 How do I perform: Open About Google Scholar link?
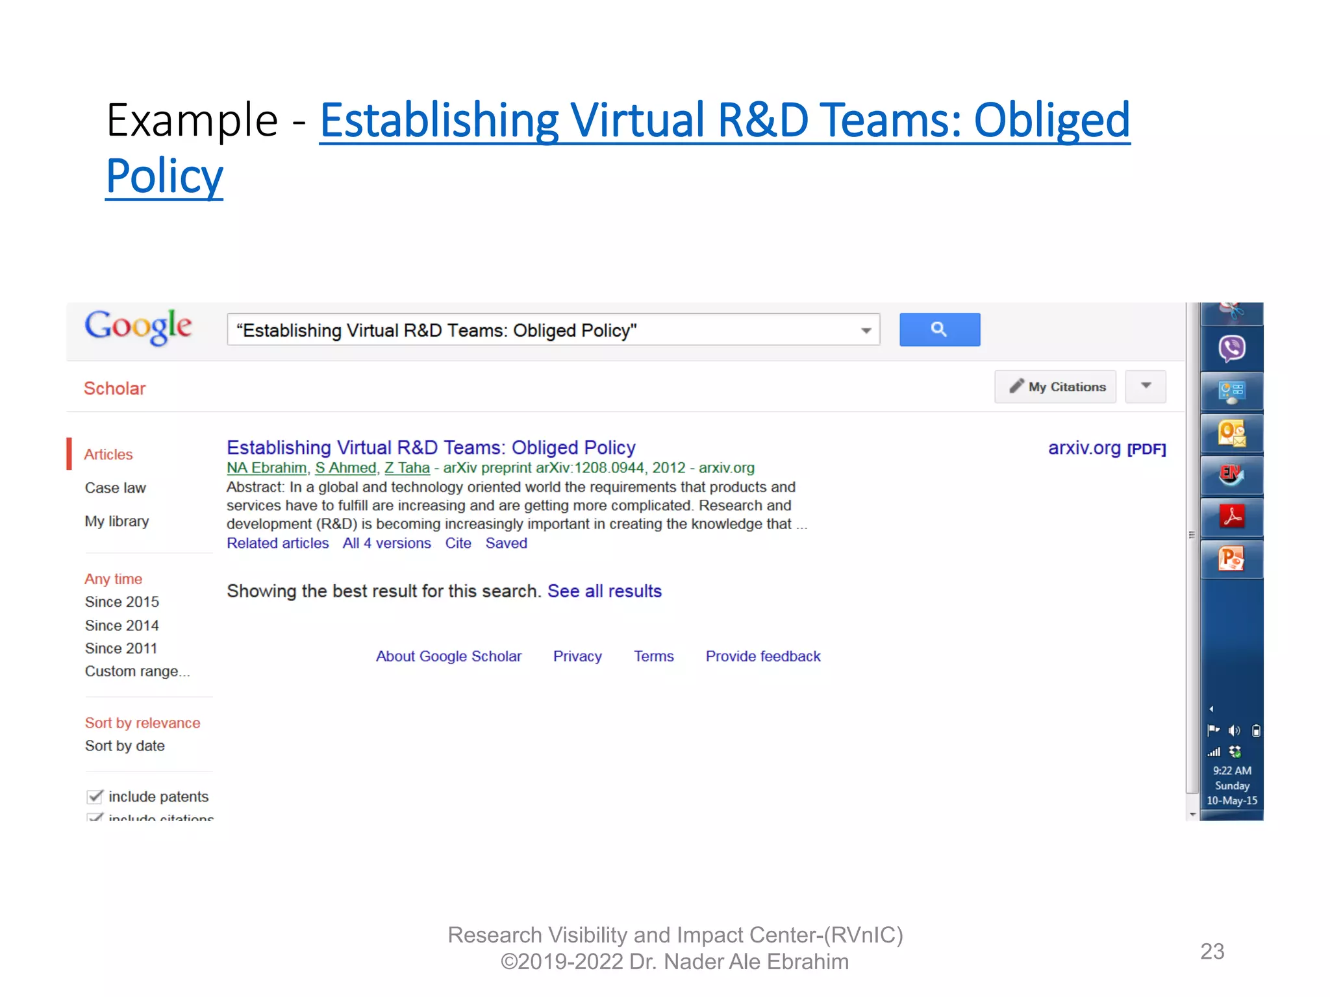pos(449,656)
